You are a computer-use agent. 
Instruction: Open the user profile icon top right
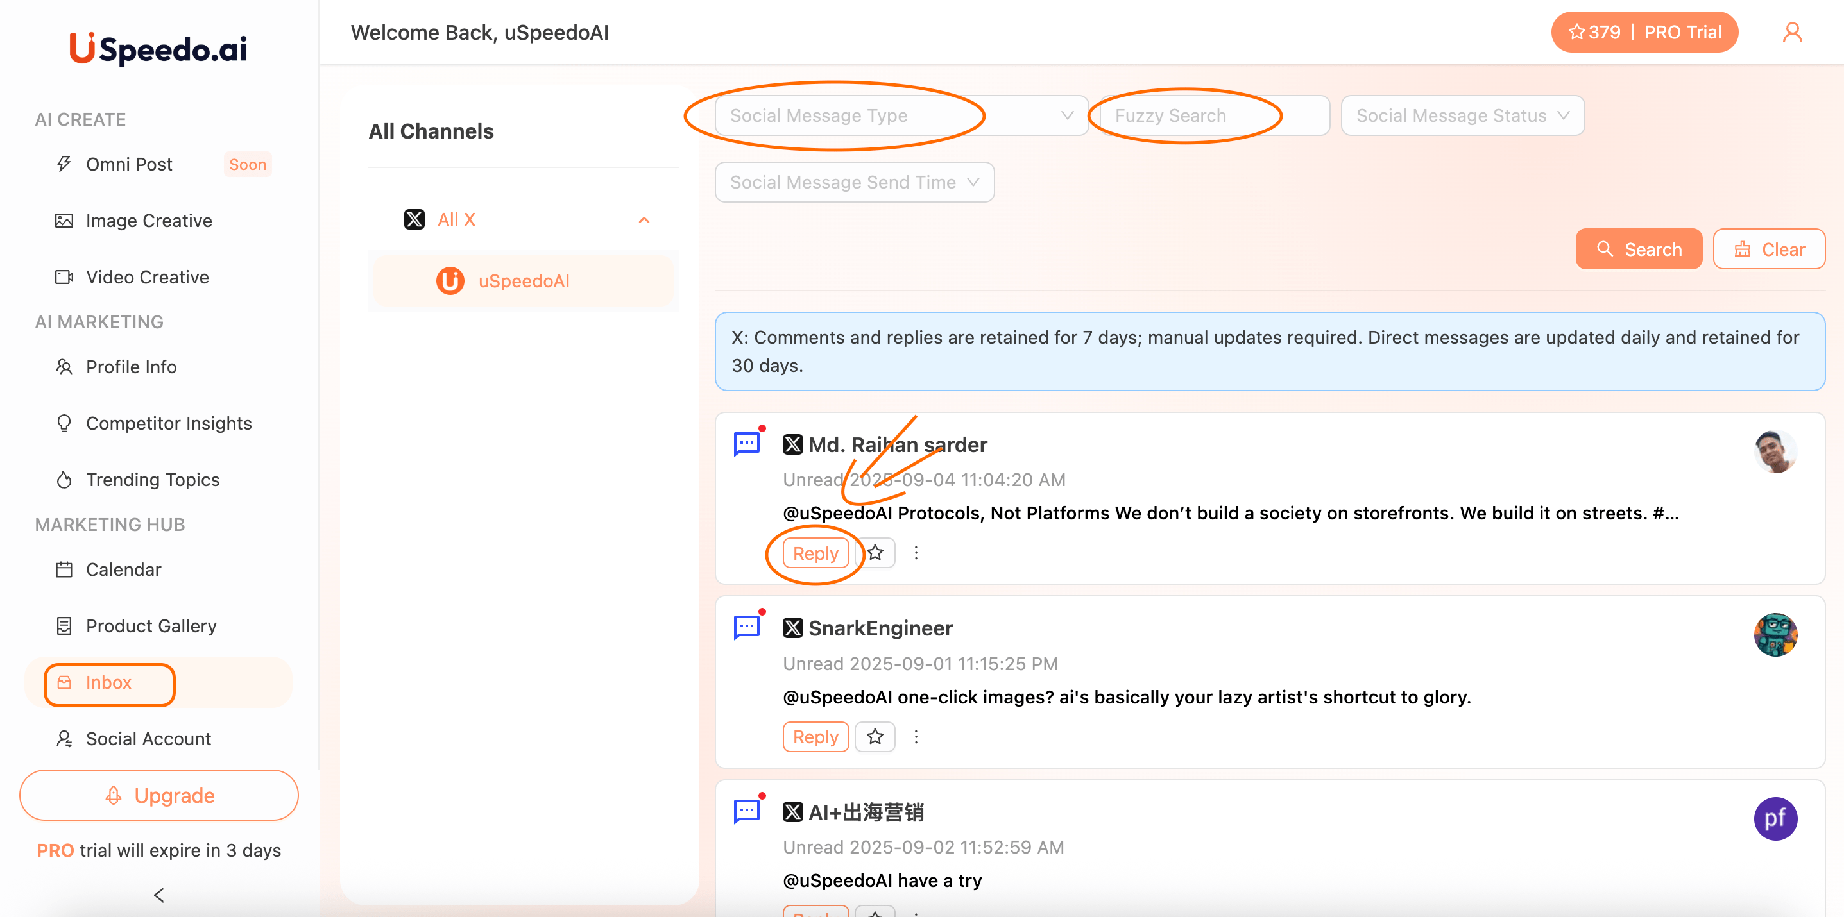1793,31
